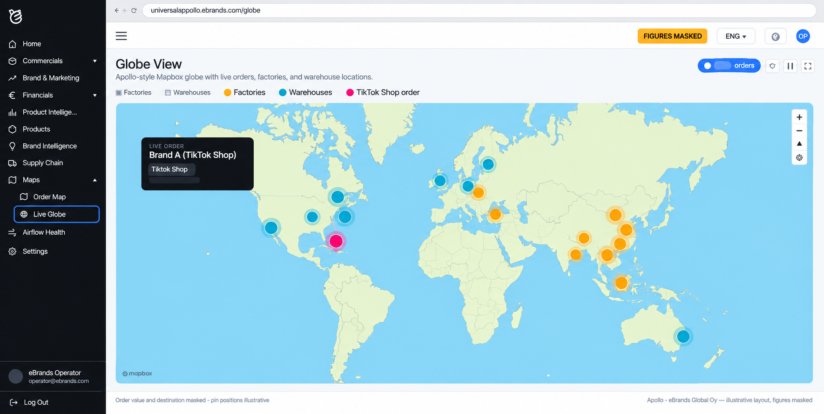Open the eBrands Operator profile
824x414 pixels.
tap(53, 376)
